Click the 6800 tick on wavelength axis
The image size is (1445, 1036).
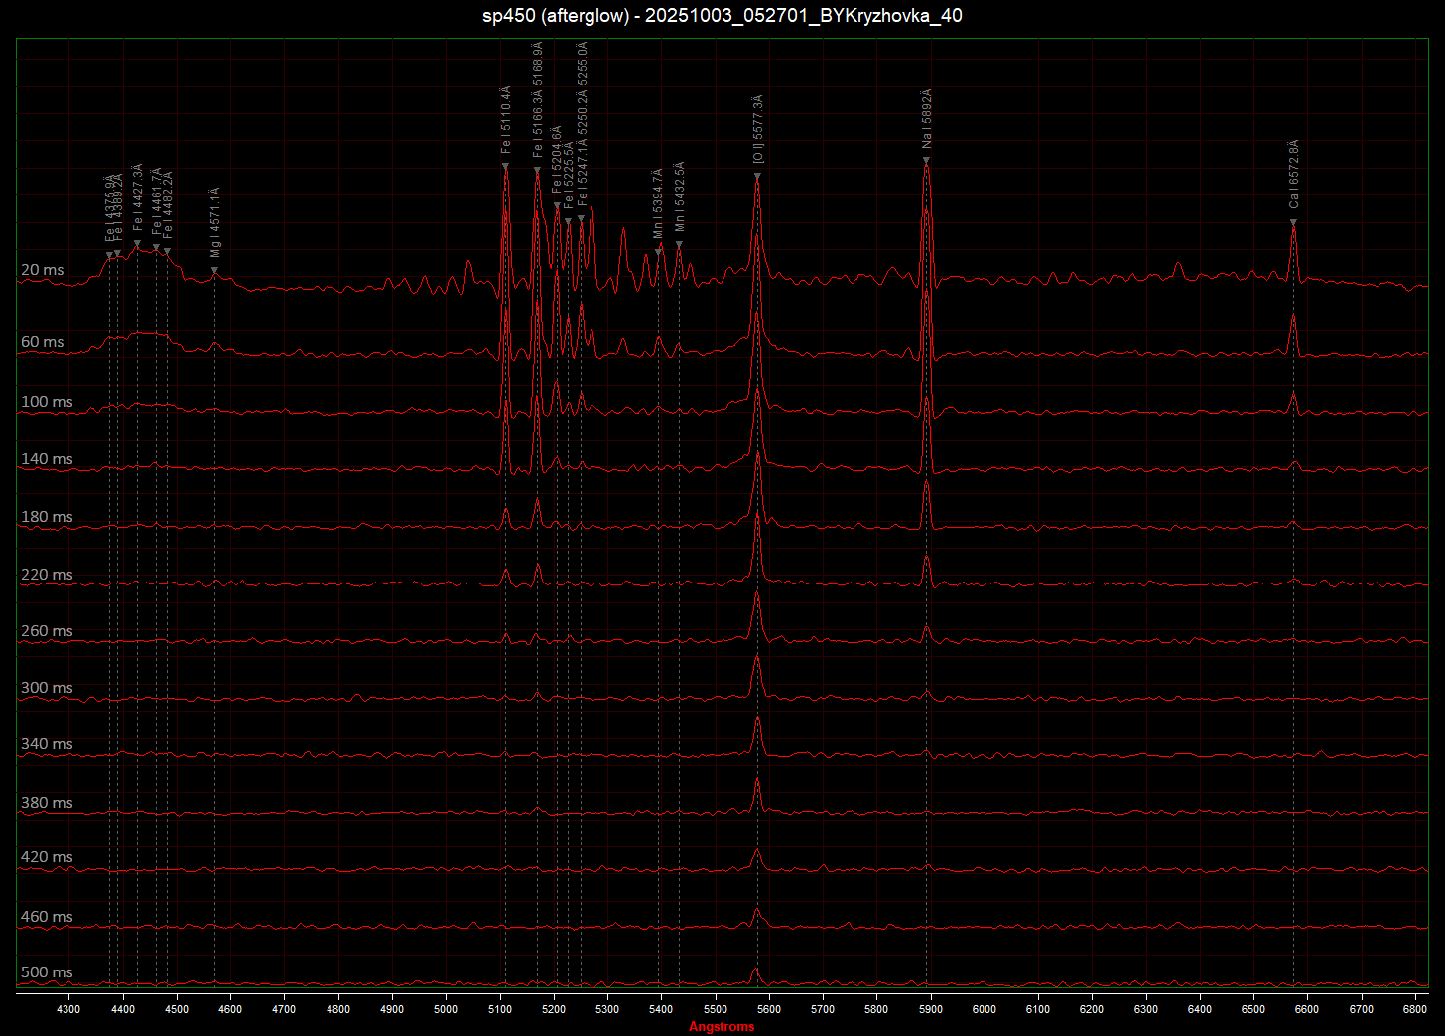pyautogui.click(x=1415, y=1009)
